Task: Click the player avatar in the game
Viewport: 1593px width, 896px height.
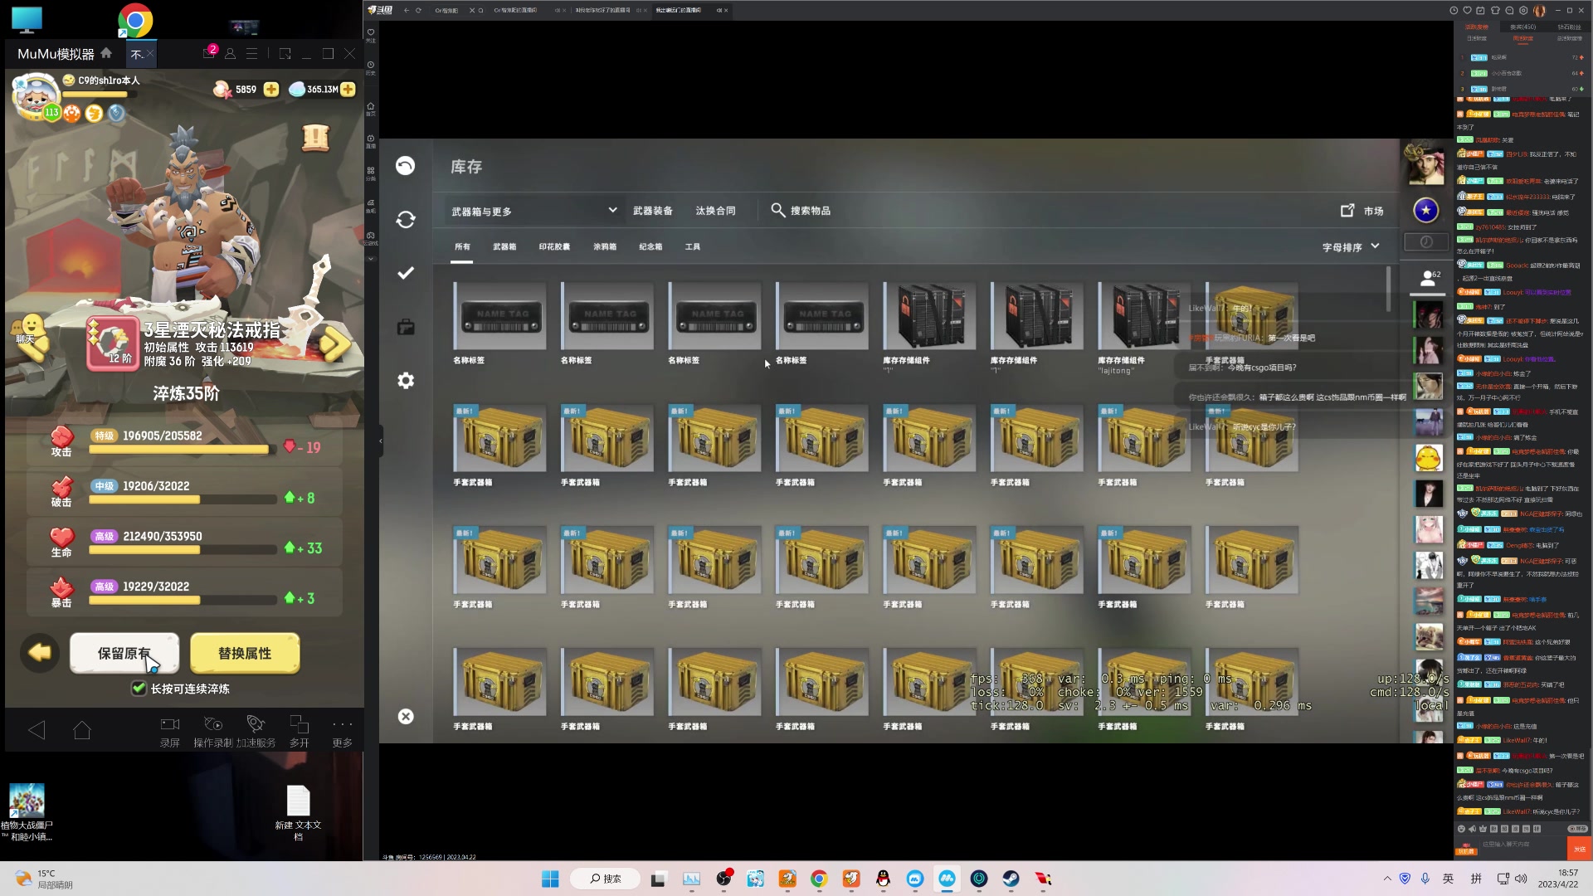Action: 35,95
